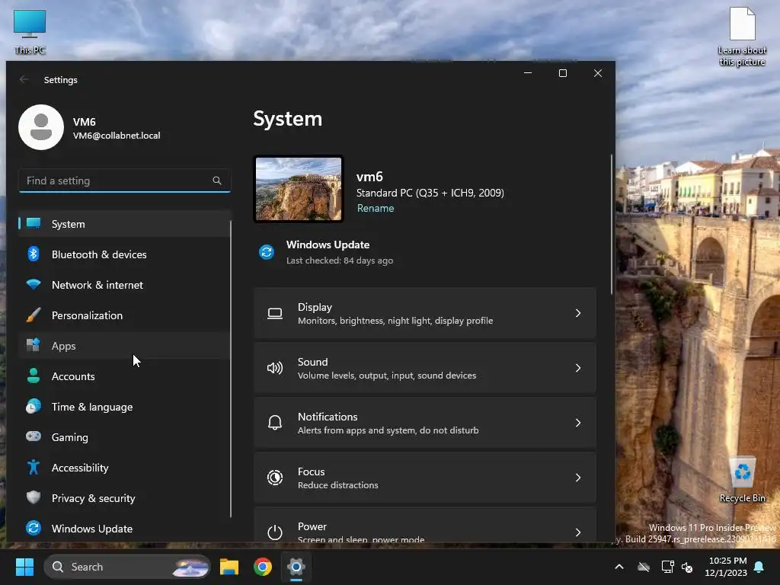Click the Accessibility figure icon
Screen dimensions: 780x585
coord(34,467)
